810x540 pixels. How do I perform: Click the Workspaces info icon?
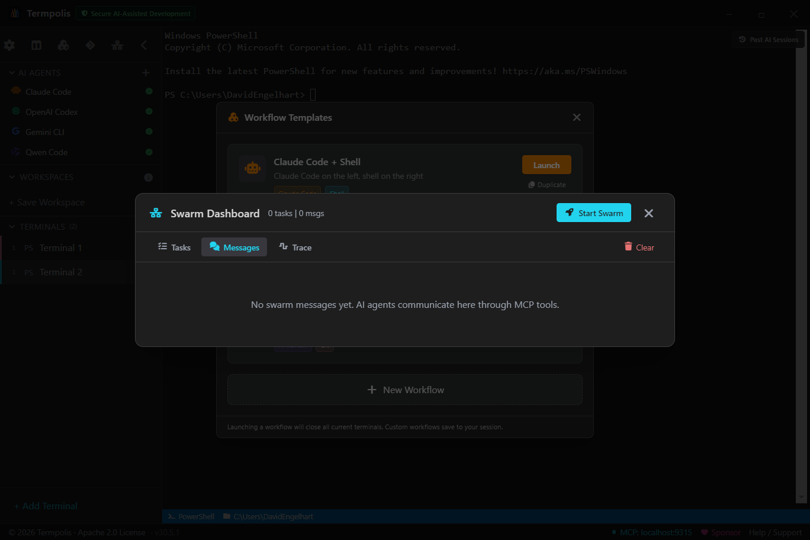pos(148,177)
